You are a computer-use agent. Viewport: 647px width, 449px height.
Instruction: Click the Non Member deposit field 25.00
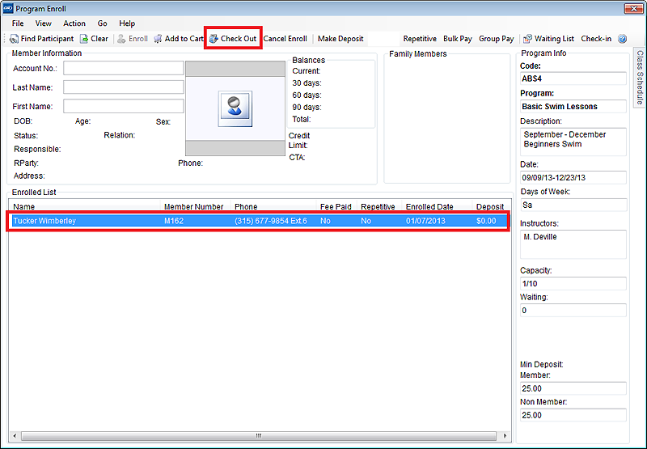pos(573,415)
